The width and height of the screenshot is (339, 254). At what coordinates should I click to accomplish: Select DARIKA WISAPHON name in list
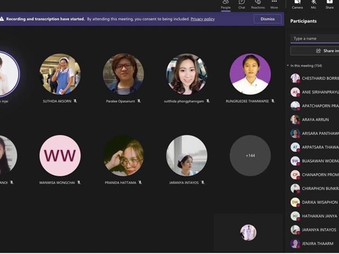click(x=320, y=202)
